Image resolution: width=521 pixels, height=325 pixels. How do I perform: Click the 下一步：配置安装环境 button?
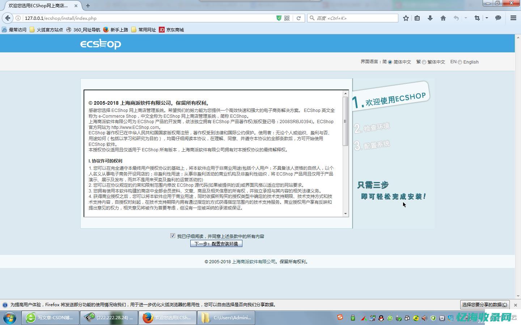(x=216, y=243)
